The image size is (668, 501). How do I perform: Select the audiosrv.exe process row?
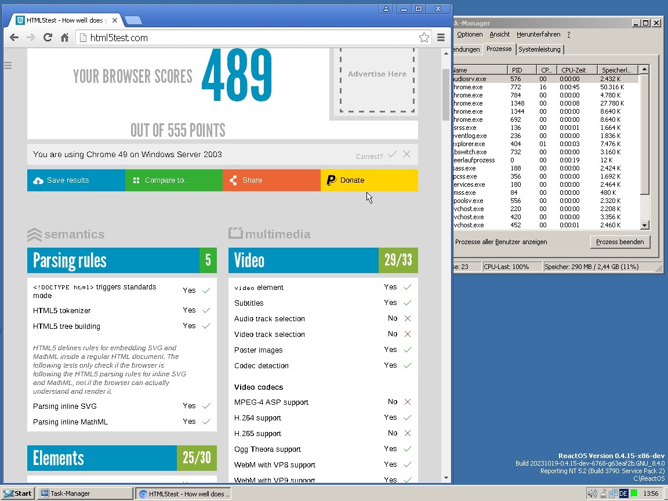(x=546, y=79)
